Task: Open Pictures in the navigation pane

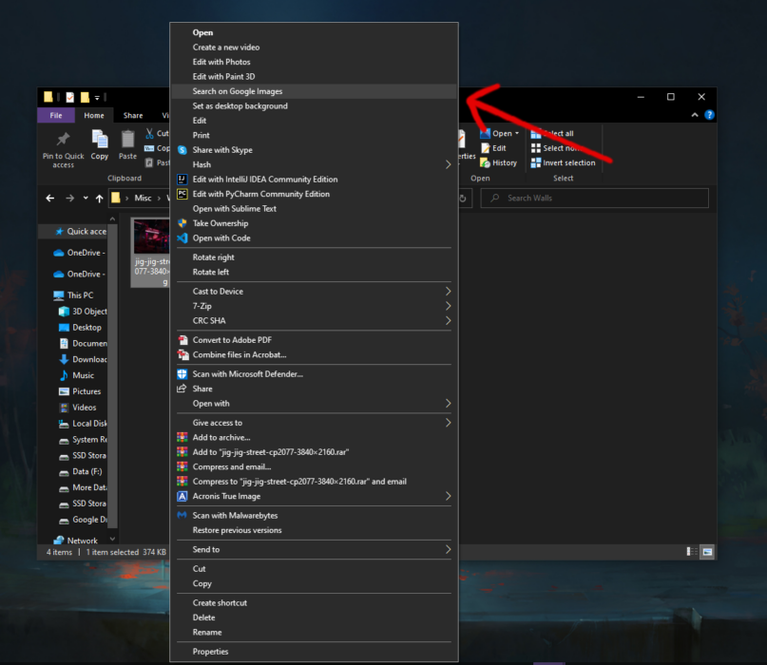Action: 82,391
